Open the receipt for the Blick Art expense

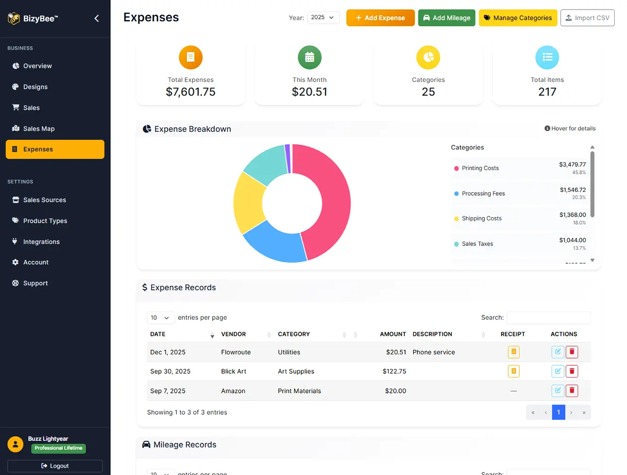pyautogui.click(x=513, y=371)
